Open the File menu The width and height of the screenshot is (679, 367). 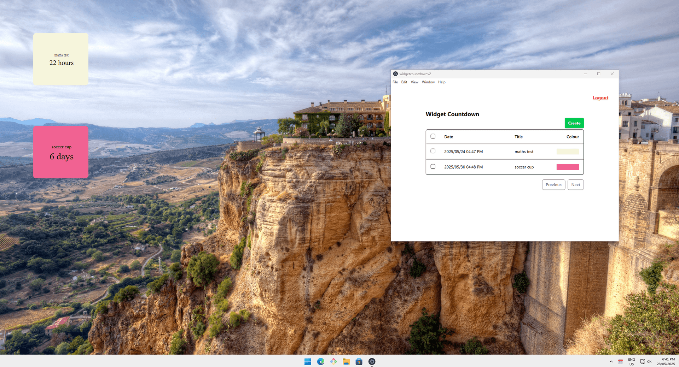tap(395, 82)
